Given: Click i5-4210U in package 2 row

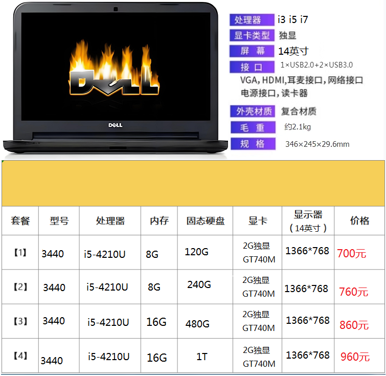Looking at the screenshot, I should coord(107,287).
